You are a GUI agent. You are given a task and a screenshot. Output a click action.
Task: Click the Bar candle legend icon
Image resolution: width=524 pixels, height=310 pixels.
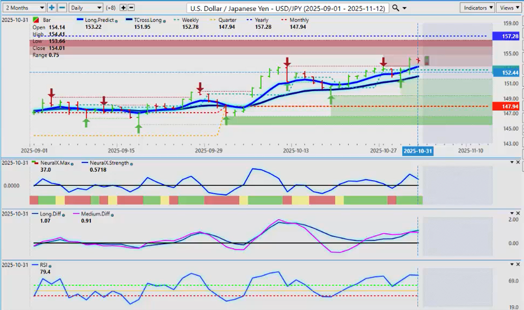(x=35, y=20)
